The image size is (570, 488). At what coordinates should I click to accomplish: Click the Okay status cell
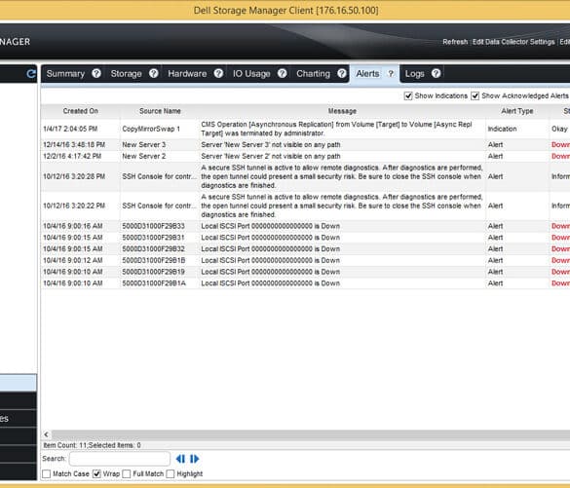tap(559, 129)
